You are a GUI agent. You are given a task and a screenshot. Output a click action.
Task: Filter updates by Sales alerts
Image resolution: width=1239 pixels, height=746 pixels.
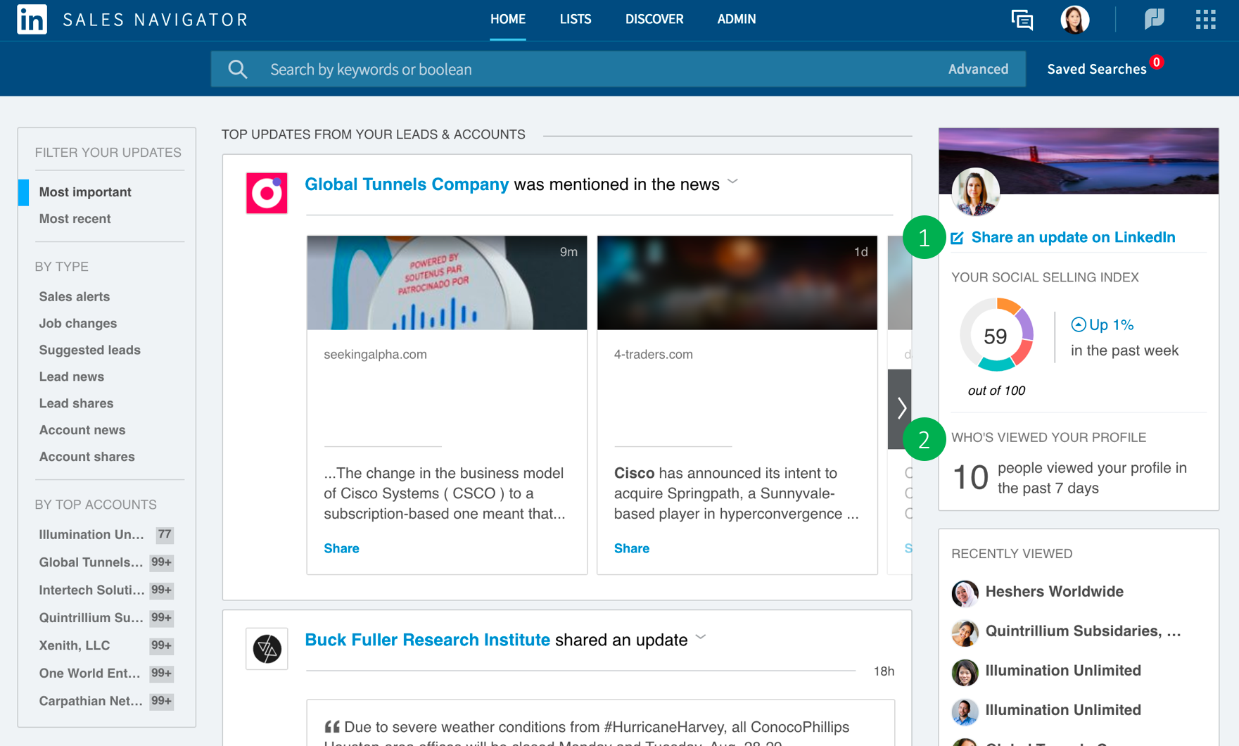[x=74, y=296]
